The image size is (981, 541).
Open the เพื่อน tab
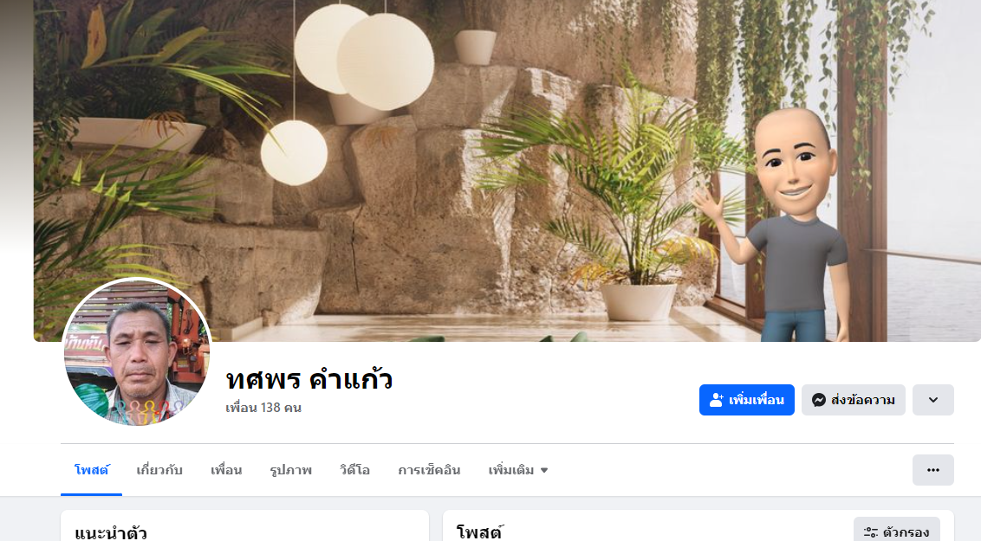click(226, 470)
